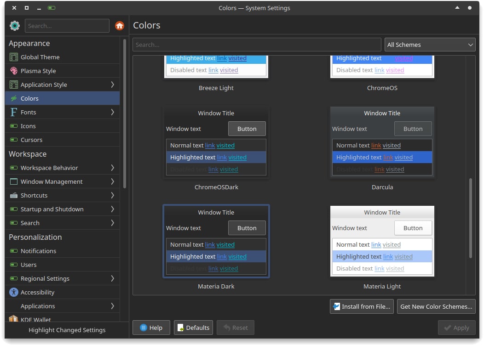Image resolution: width=484 pixels, height=345 pixels.
Task: Click the round dot button in title bar
Action: 469,8
